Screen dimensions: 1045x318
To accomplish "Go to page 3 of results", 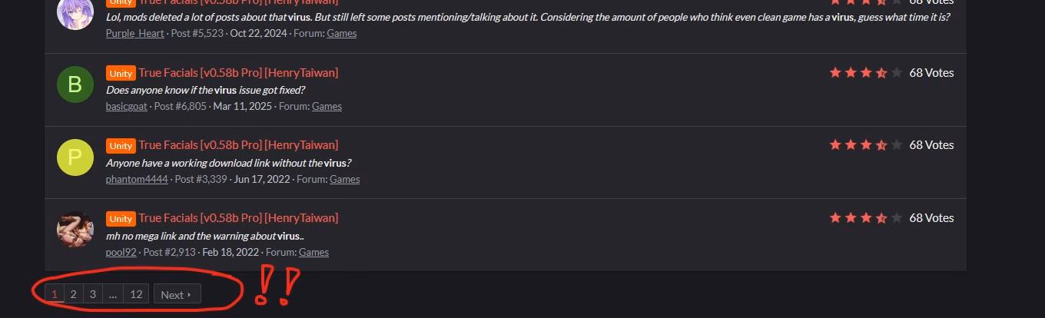I will click(x=92, y=294).
